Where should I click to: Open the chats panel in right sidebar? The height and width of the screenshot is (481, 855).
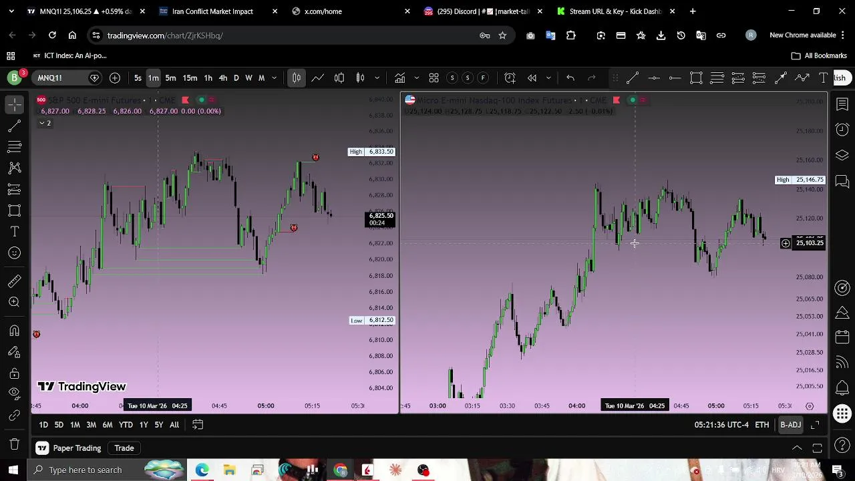(842, 180)
